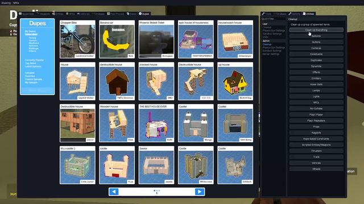Select the Utilities tab
This screenshot has height=204, width=364.
308,14
